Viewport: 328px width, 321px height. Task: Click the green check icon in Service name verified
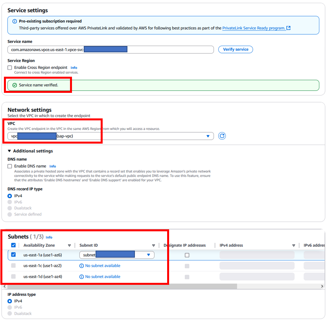coord(15,85)
